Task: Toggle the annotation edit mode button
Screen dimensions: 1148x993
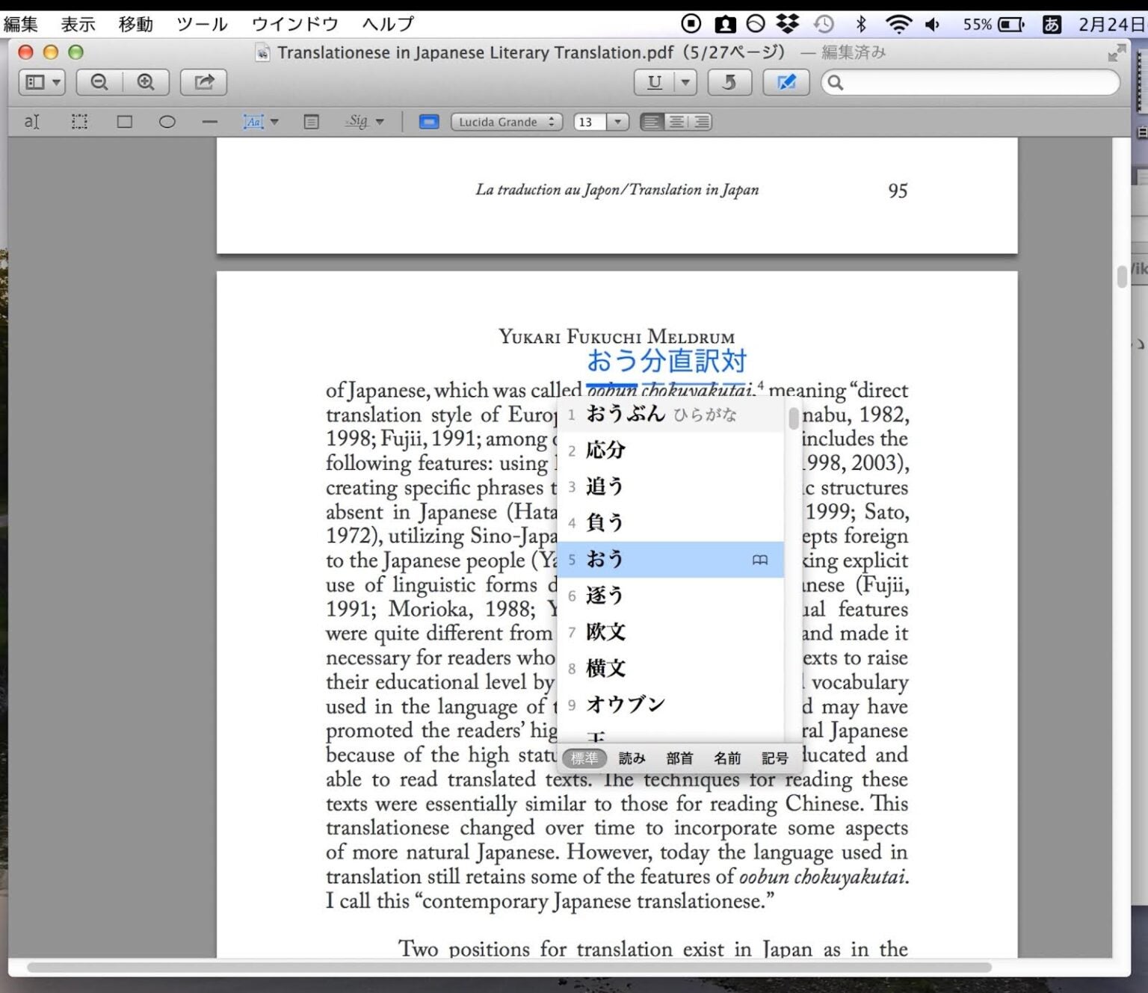Action: pos(786,82)
